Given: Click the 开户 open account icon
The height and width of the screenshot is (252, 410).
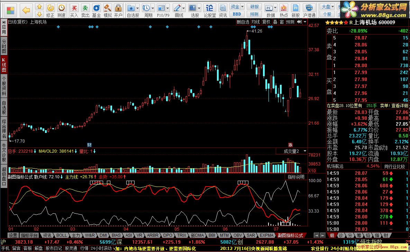Looking at the screenshot, I should [118, 10].
